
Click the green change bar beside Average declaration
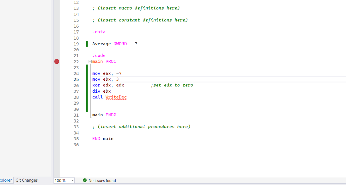pyautogui.click(x=87, y=44)
